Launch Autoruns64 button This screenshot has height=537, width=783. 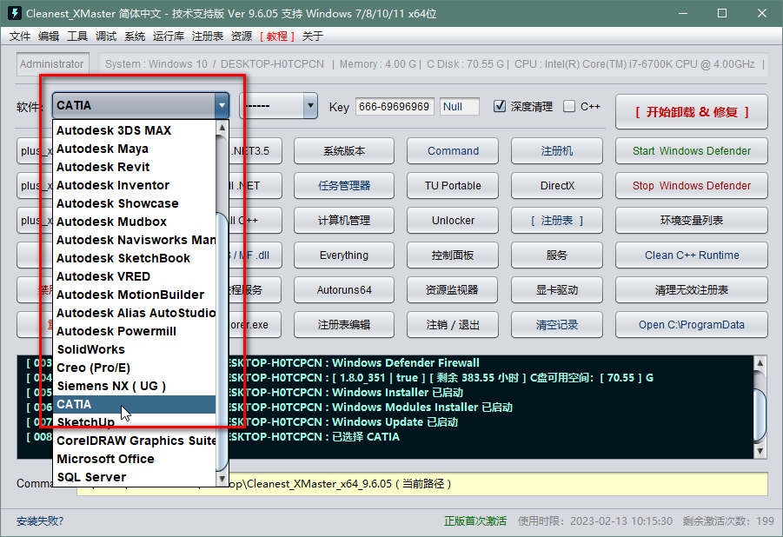[x=344, y=289]
